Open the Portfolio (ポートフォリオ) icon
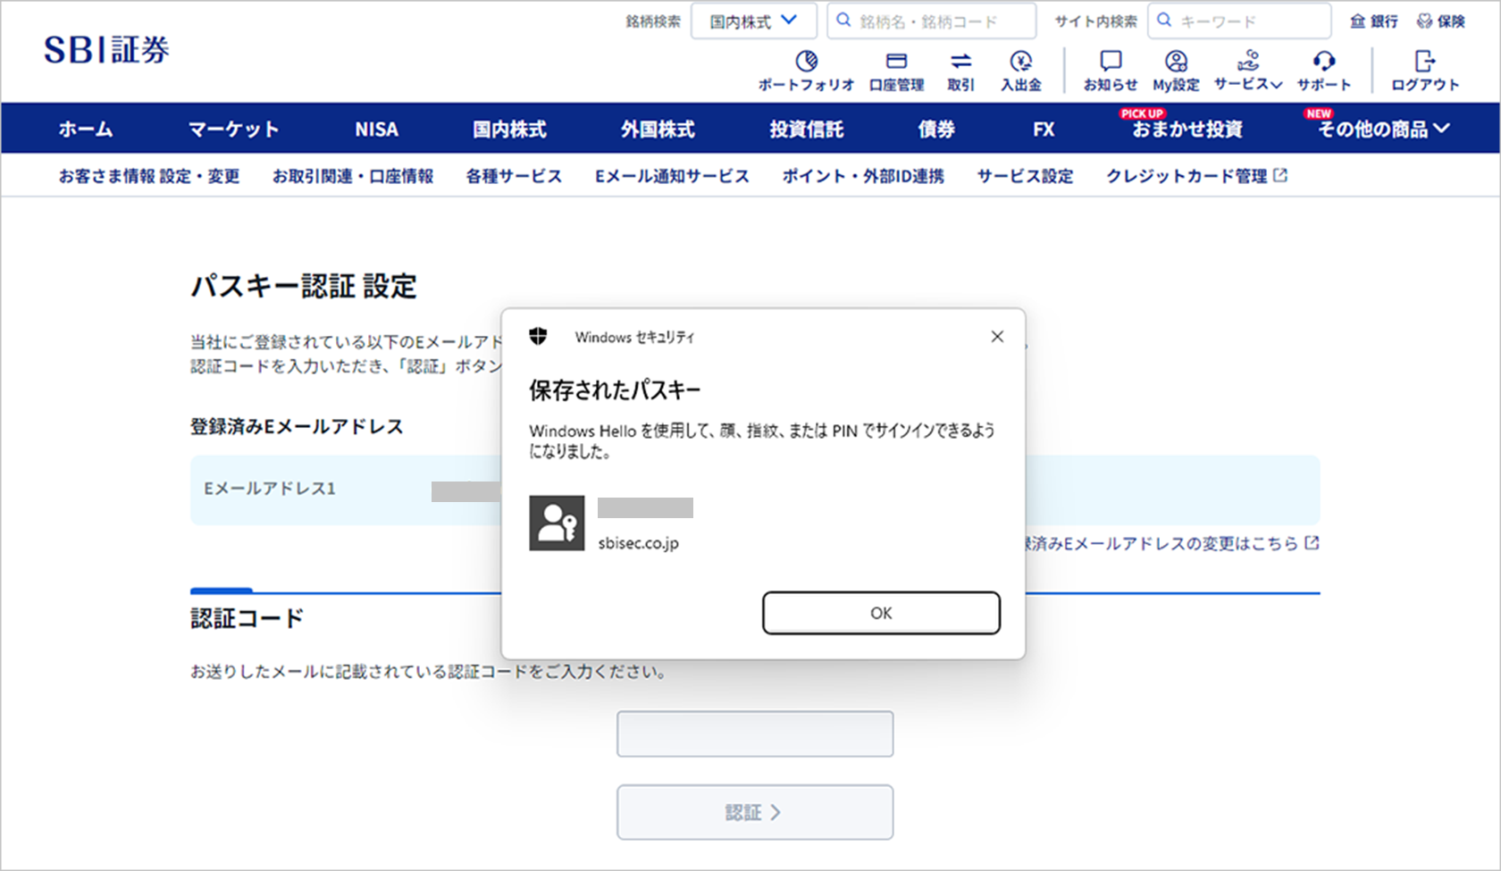This screenshot has width=1501, height=871. click(x=806, y=71)
